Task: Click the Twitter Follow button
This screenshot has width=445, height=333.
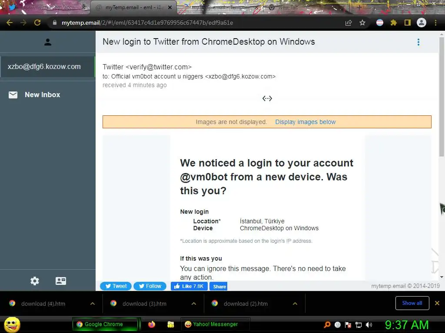Action: coord(150,286)
